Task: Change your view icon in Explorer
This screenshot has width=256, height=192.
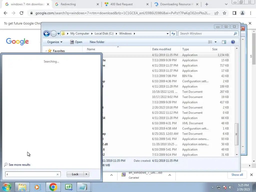Action: pyautogui.click(x=210, y=42)
